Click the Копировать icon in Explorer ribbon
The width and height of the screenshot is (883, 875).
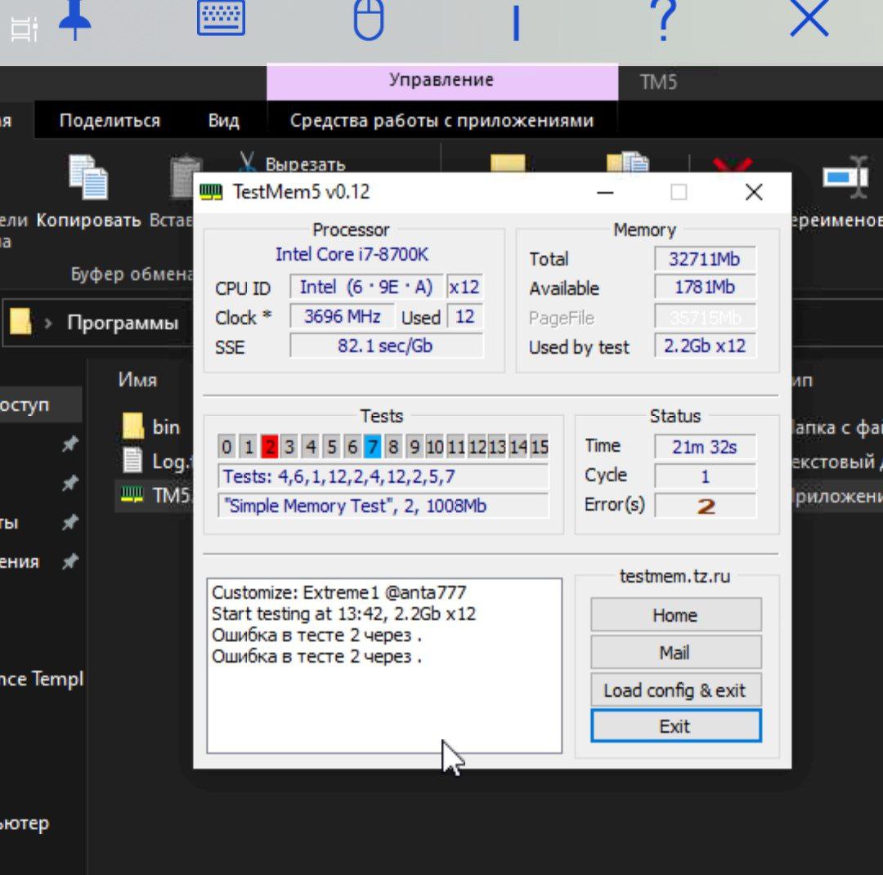pos(88,176)
